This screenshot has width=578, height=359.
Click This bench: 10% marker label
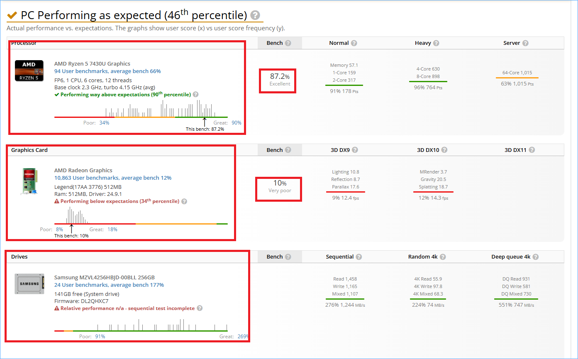pos(71,236)
